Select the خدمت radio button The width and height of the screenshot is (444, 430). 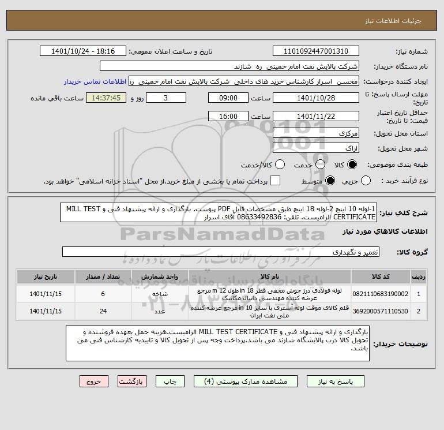(320, 164)
